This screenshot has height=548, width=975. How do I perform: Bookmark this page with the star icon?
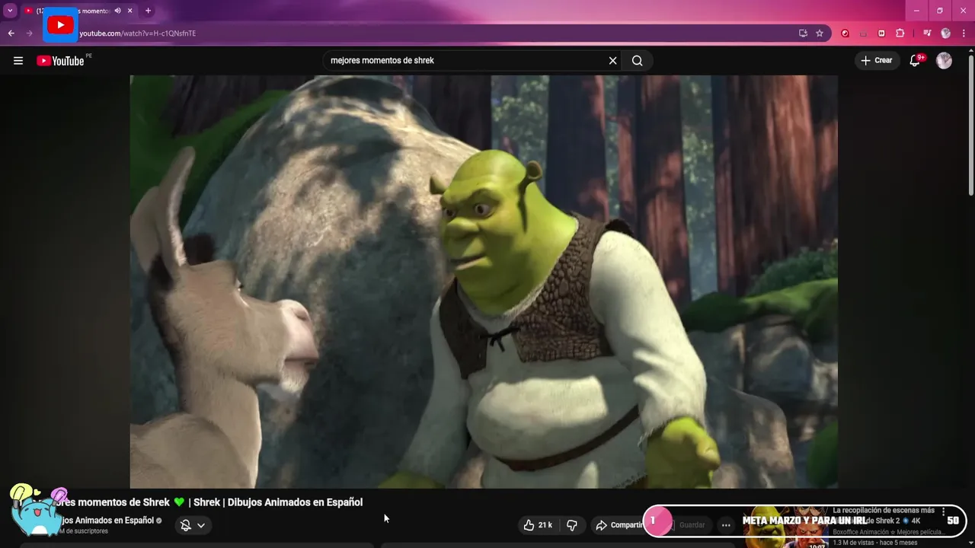point(820,33)
